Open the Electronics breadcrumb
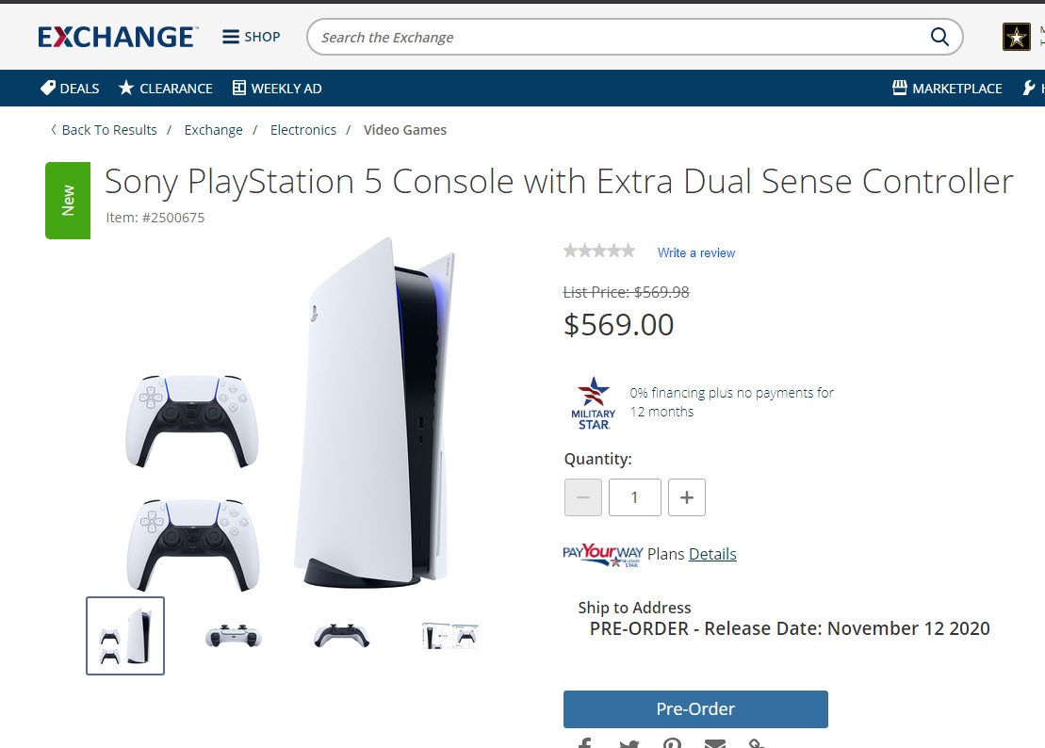 click(303, 130)
